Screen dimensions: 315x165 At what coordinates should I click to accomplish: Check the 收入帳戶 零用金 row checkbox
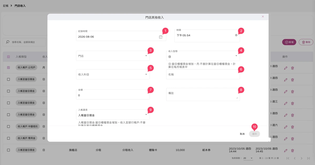coord(8,138)
